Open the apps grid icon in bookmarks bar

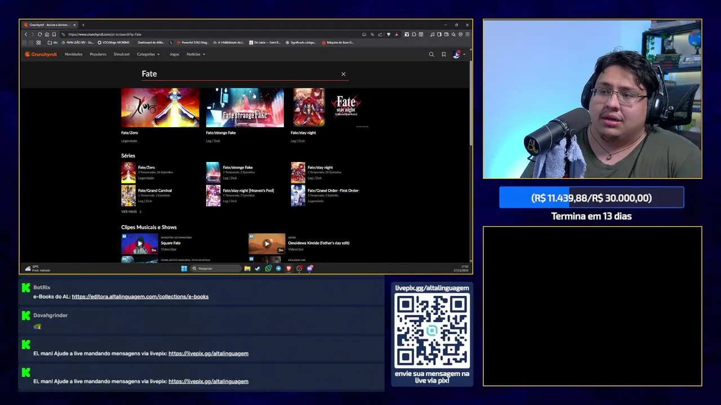point(38,43)
